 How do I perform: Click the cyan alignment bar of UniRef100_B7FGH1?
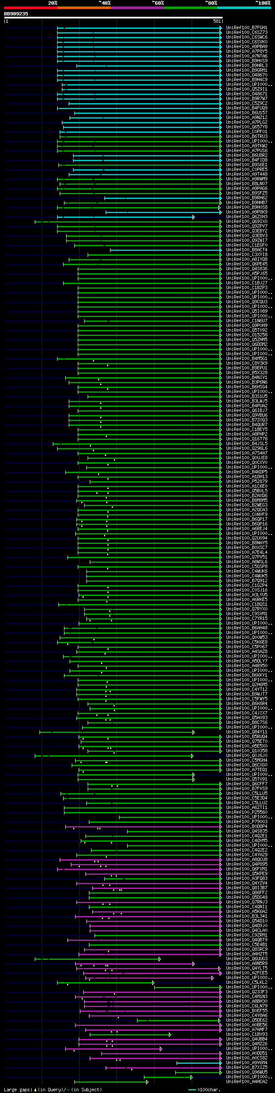point(139,28)
